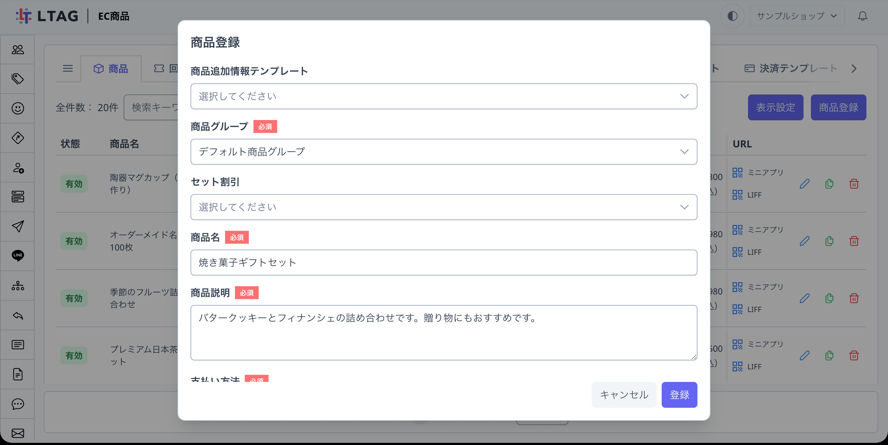The width and height of the screenshot is (888, 445).
Task: Click the 表示設定 button
Action: (775, 107)
